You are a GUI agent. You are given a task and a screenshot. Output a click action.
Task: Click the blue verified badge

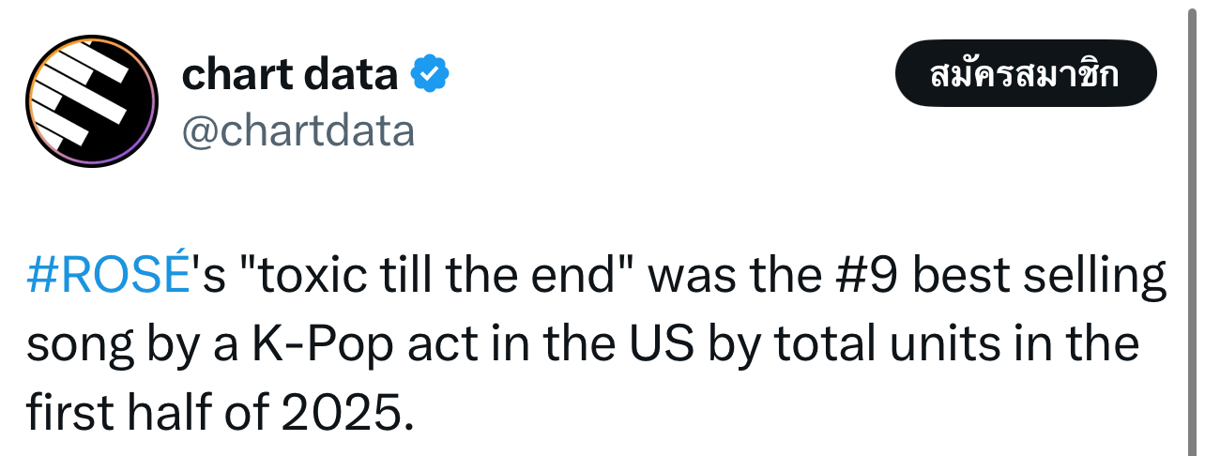point(431,73)
